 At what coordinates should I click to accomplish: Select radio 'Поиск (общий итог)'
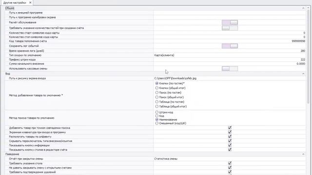pyautogui.click(x=157, y=97)
